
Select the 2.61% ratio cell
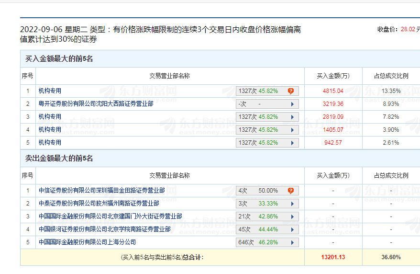pyautogui.click(x=391, y=143)
